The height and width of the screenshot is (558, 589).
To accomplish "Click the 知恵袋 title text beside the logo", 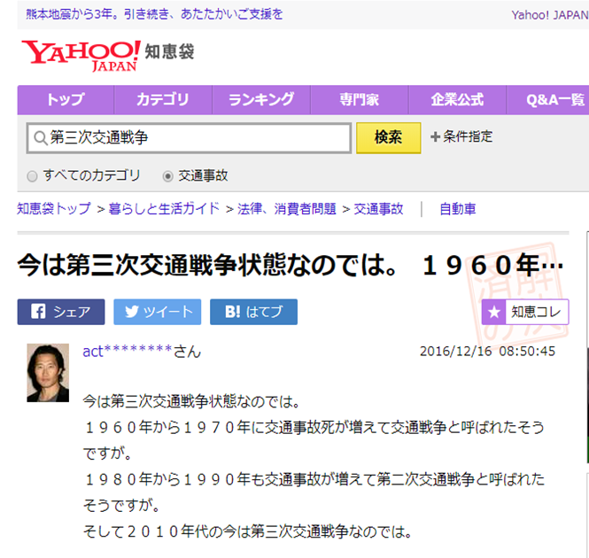I will coord(169,51).
